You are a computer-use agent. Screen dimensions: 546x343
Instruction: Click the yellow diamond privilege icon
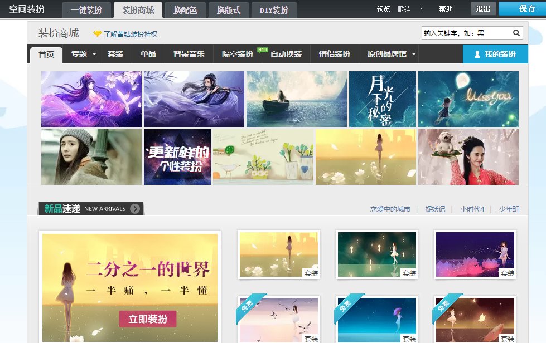(98, 34)
